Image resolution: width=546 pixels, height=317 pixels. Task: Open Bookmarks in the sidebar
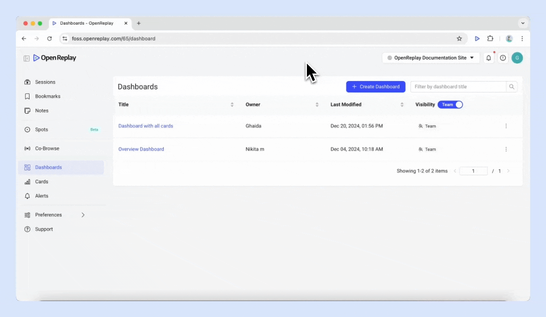pyautogui.click(x=61, y=96)
